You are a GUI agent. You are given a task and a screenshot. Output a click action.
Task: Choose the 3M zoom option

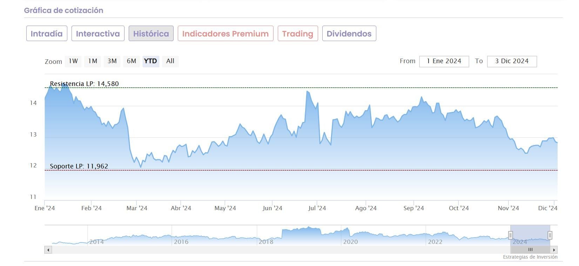click(x=112, y=61)
